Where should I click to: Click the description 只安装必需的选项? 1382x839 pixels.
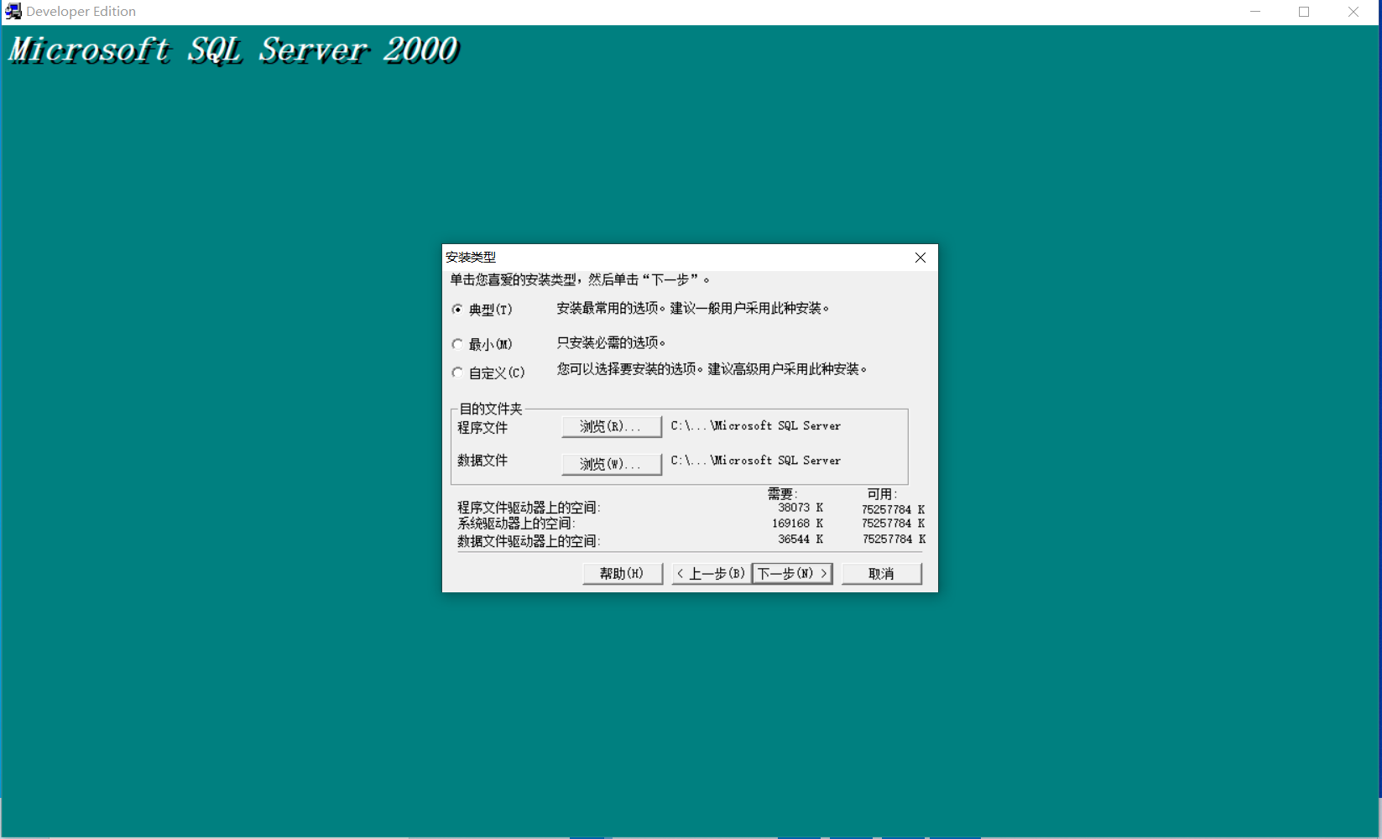(x=612, y=342)
